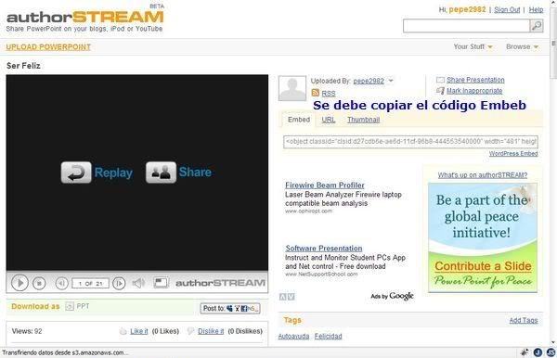Image resolution: width=557 pixels, height=358 pixels.
Task: Click the slide counter 1 of 21 box
Action: [x=90, y=283]
